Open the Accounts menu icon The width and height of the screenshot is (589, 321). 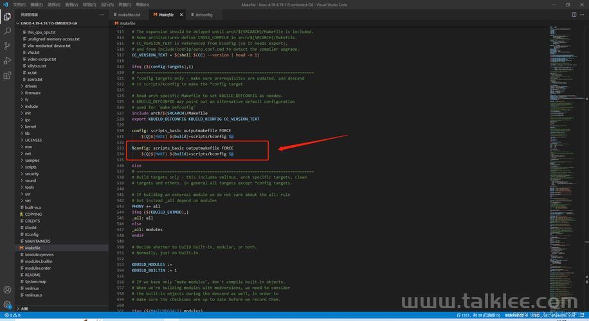tap(7, 290)
